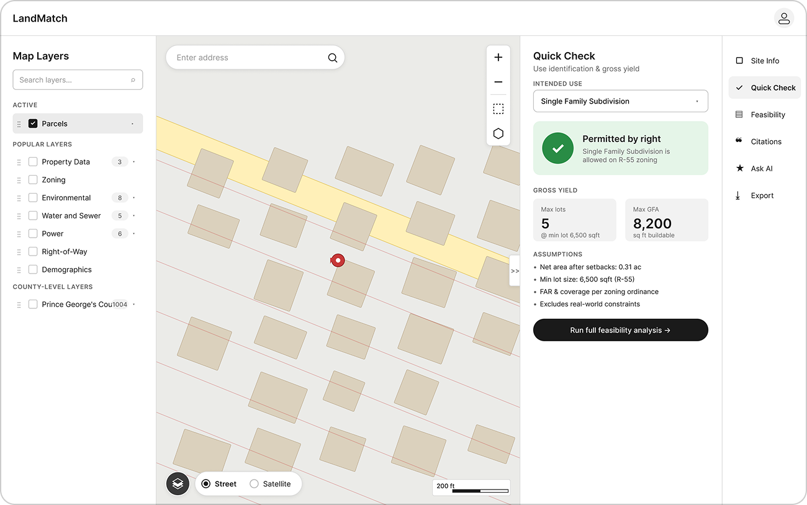Screen dimensions: 807x505
Task: Click the green Permitted checkmark icon
Action: 557,148
